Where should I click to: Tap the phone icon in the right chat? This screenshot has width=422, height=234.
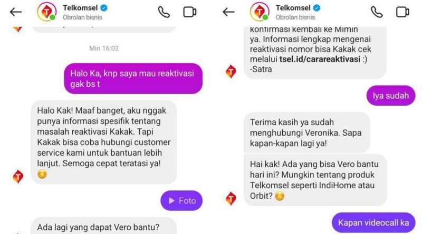click(377, 12)
